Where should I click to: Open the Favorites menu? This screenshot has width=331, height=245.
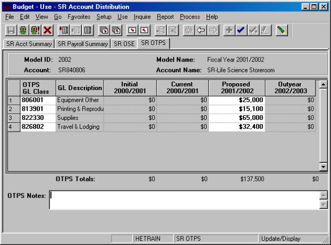[79, 17]
